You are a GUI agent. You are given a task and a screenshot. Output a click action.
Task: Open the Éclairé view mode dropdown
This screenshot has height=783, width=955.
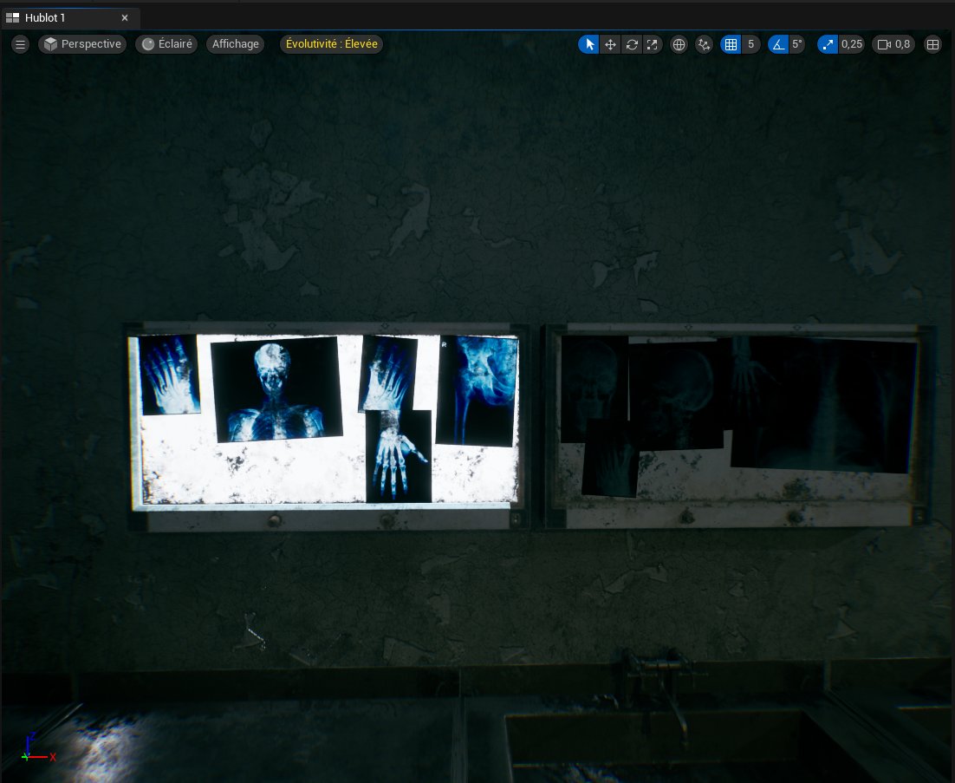point(166,44)
